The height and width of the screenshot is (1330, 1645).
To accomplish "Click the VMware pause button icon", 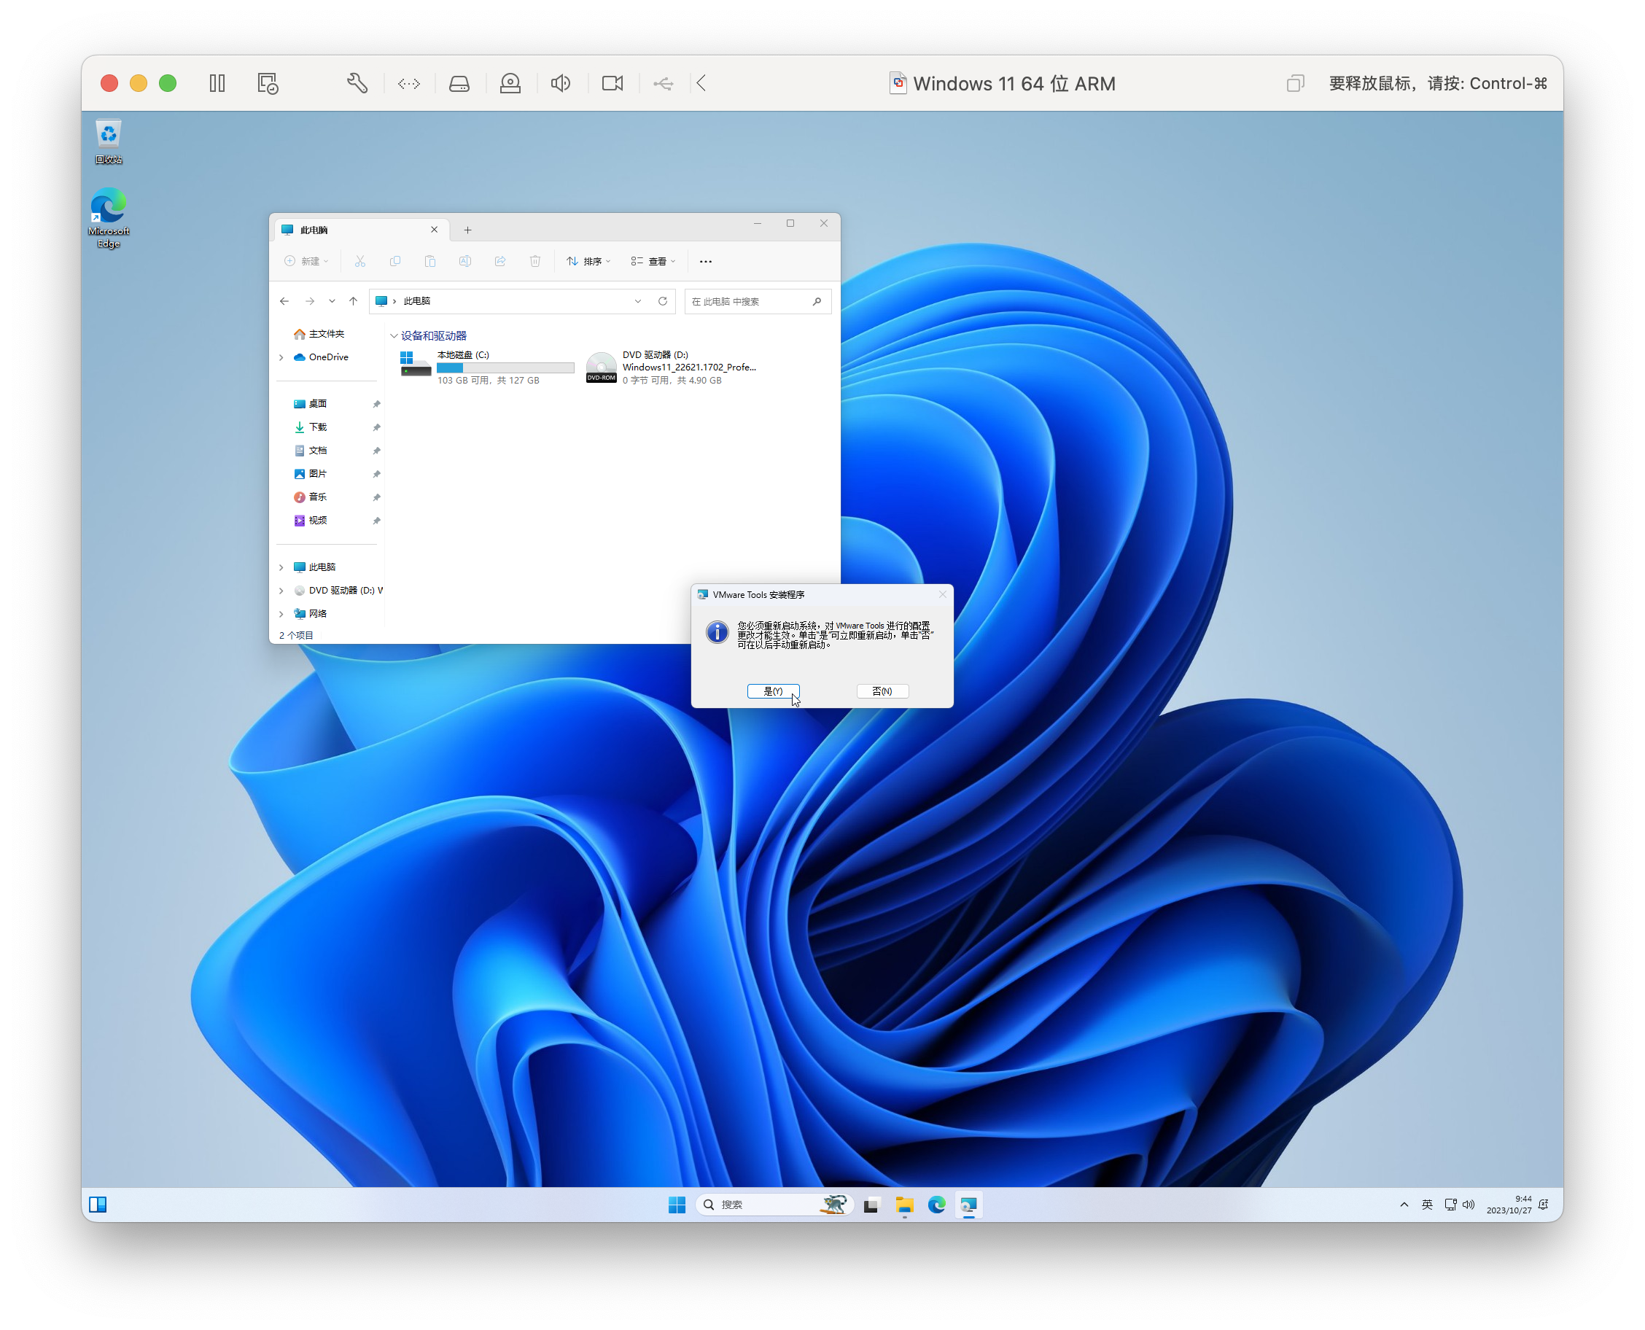I will tap(217, 84).
